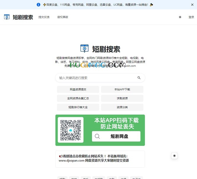Click the site logo icon in header
This screenshot has height=179, width=197.
(7, 17)
